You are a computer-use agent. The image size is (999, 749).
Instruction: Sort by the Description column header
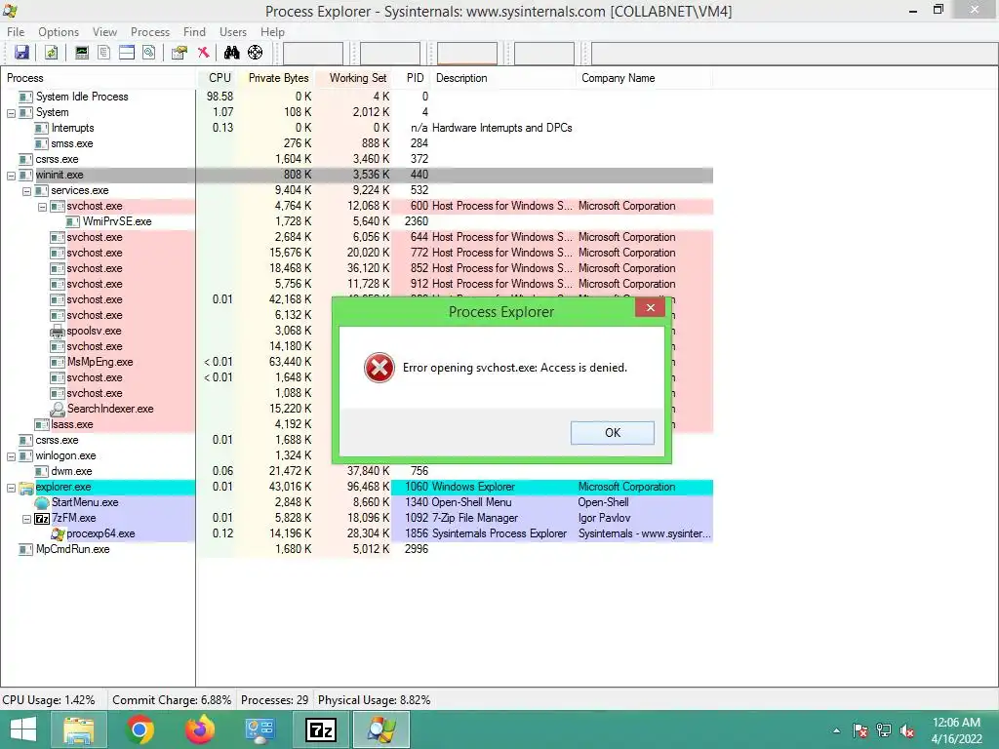[x=503, y=78]
